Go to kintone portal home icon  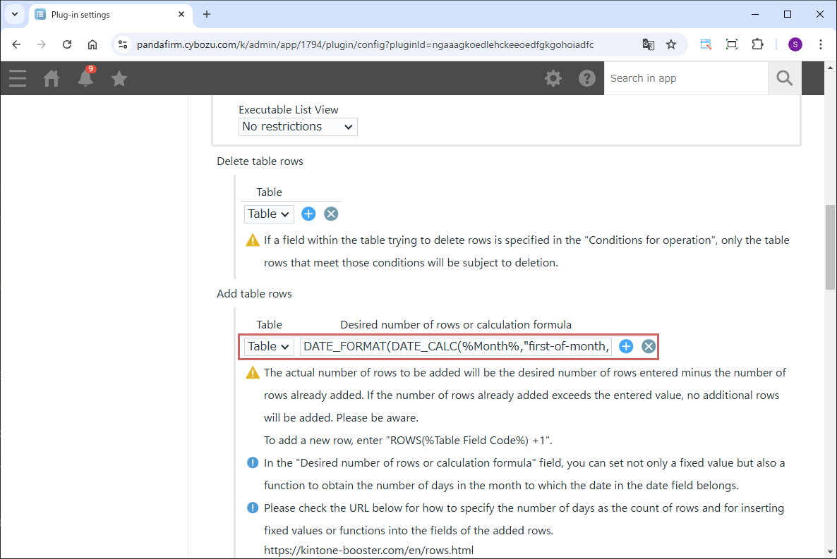52,78
